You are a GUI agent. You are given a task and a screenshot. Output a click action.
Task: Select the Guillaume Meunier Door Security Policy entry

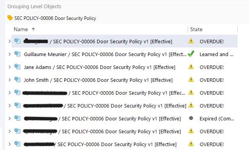click(105, 55)
